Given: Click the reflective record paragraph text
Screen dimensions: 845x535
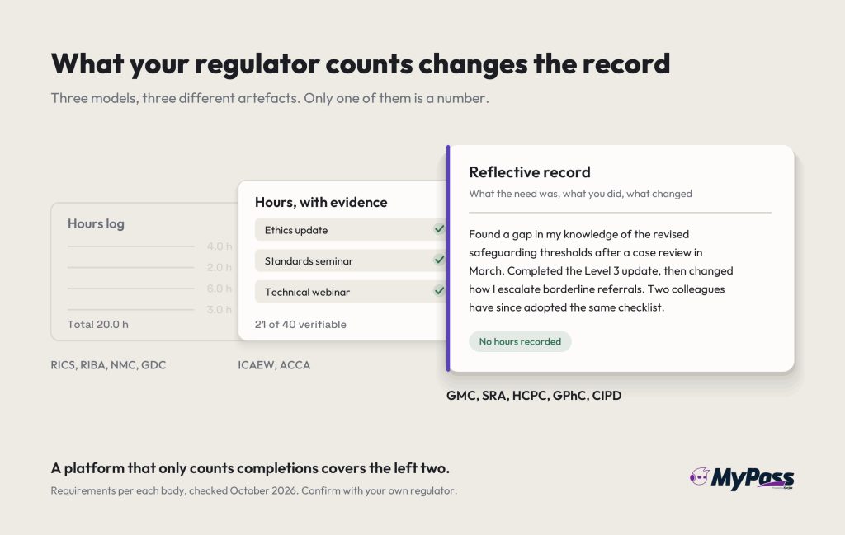Looking at the screenshot, I should click(x=601, y=270).
